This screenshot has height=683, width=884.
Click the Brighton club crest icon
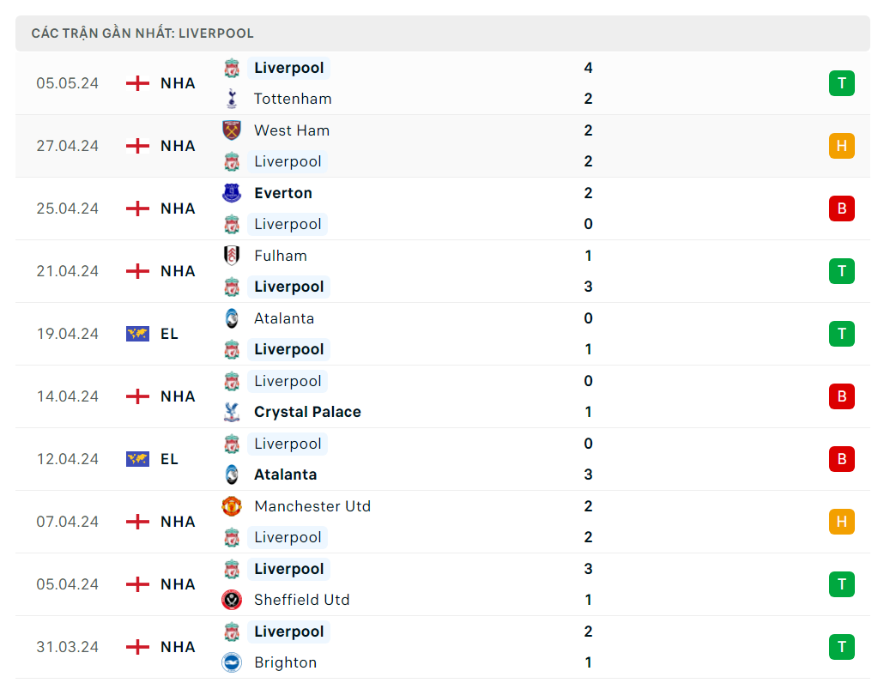pos(231,662)
